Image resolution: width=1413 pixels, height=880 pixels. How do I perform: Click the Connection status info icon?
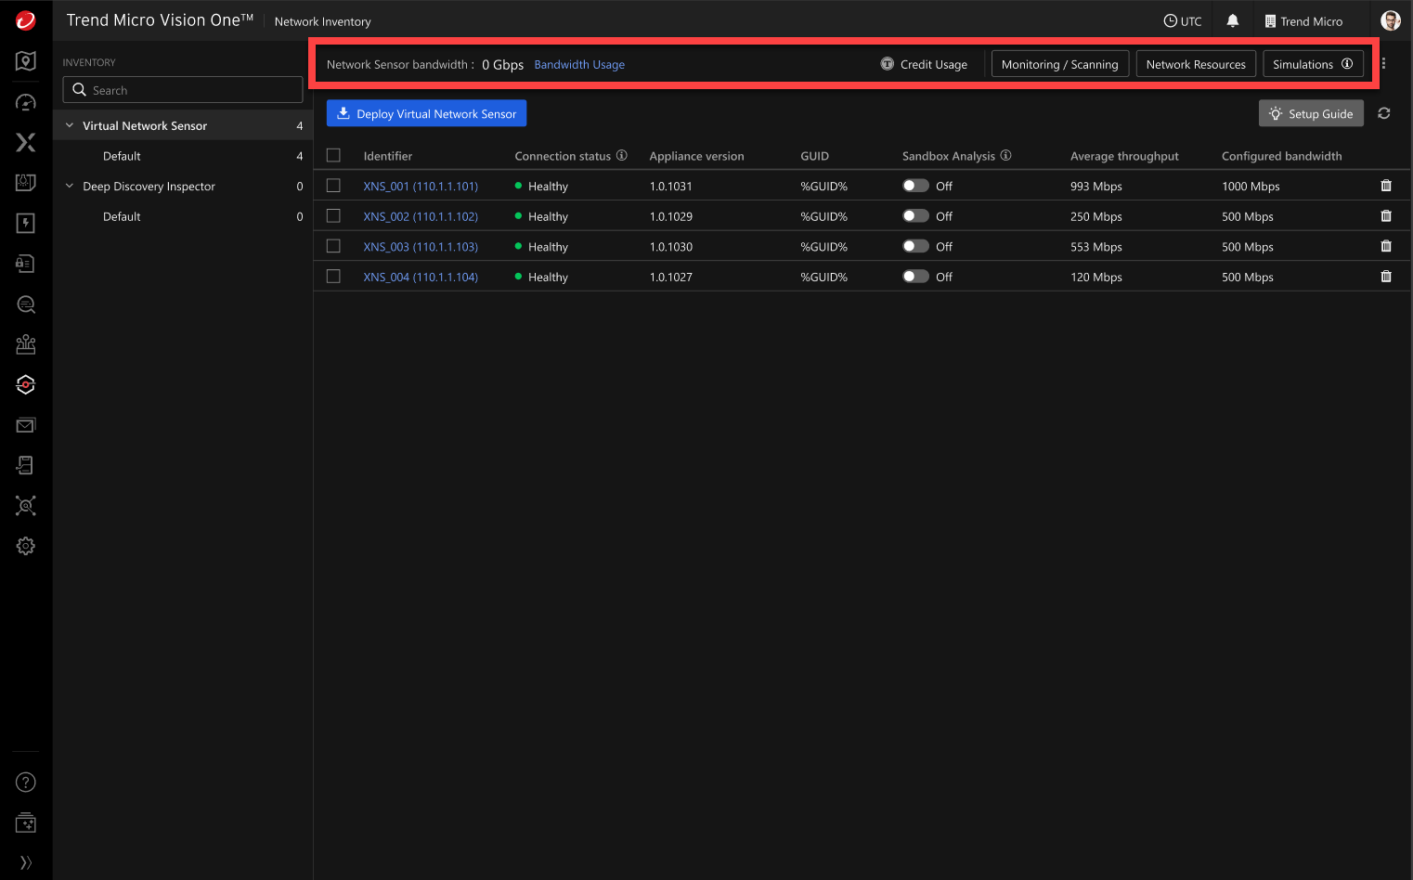click(x=622, y=156)
